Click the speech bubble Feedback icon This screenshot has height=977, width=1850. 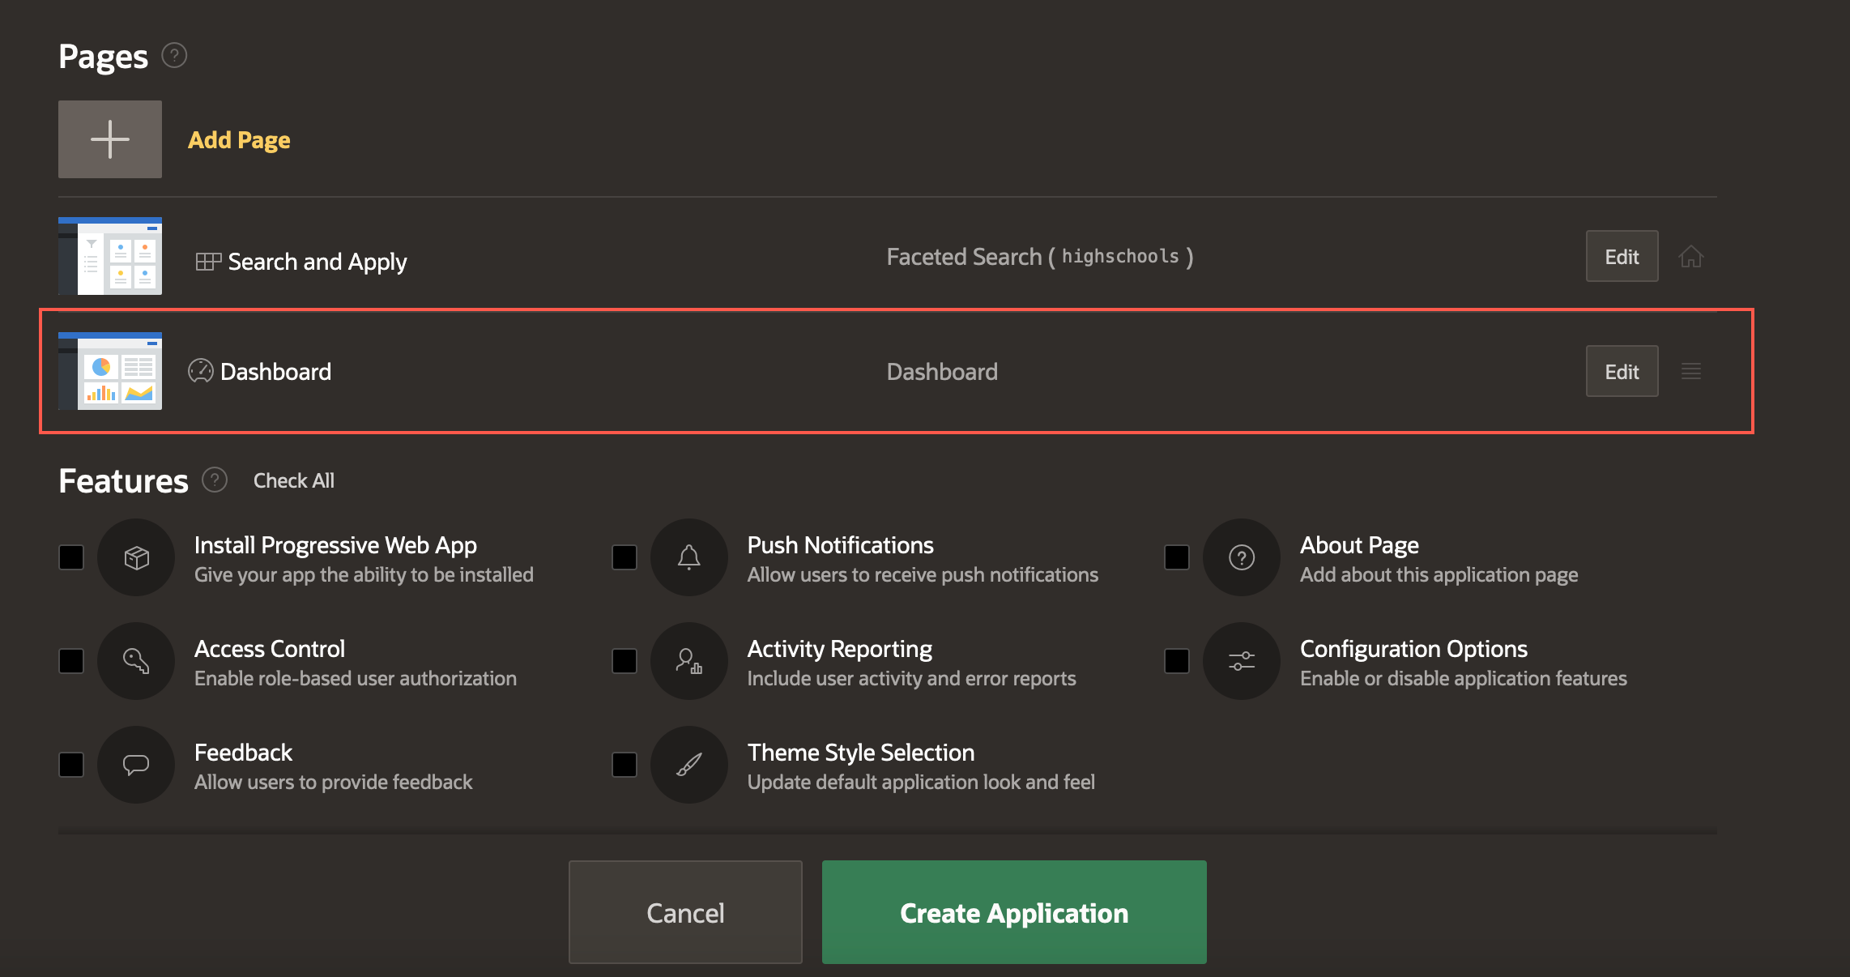136,765
